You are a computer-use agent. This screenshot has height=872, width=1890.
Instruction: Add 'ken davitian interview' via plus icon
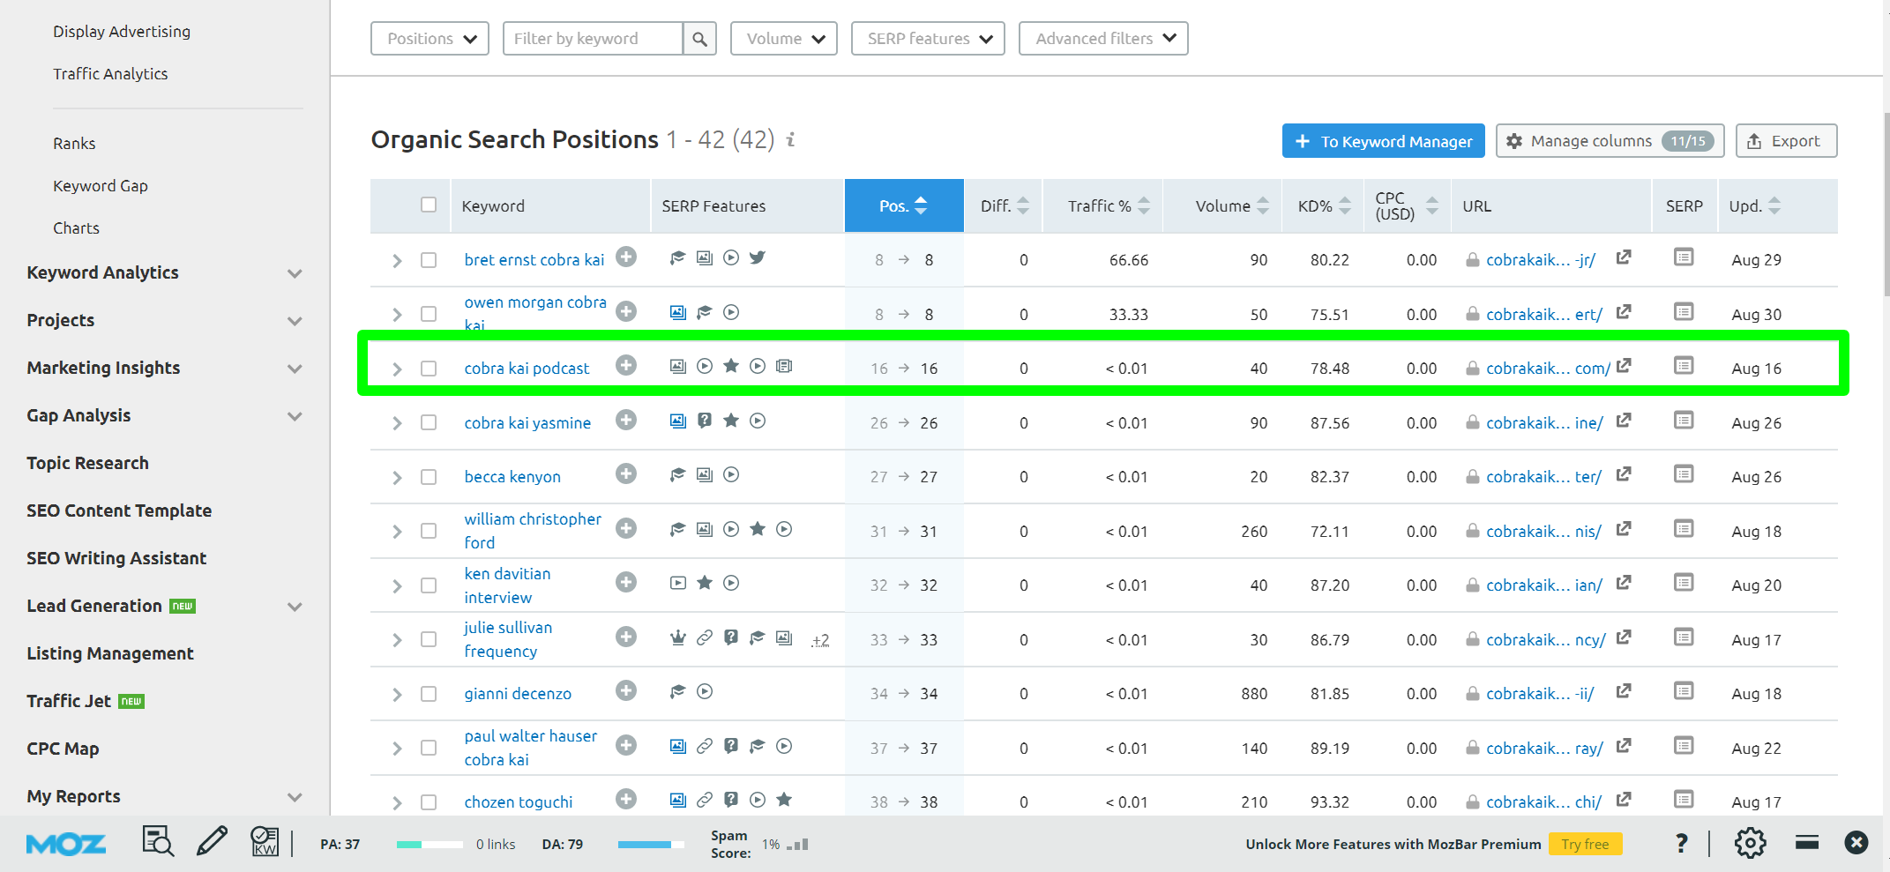tap(626, 583)
